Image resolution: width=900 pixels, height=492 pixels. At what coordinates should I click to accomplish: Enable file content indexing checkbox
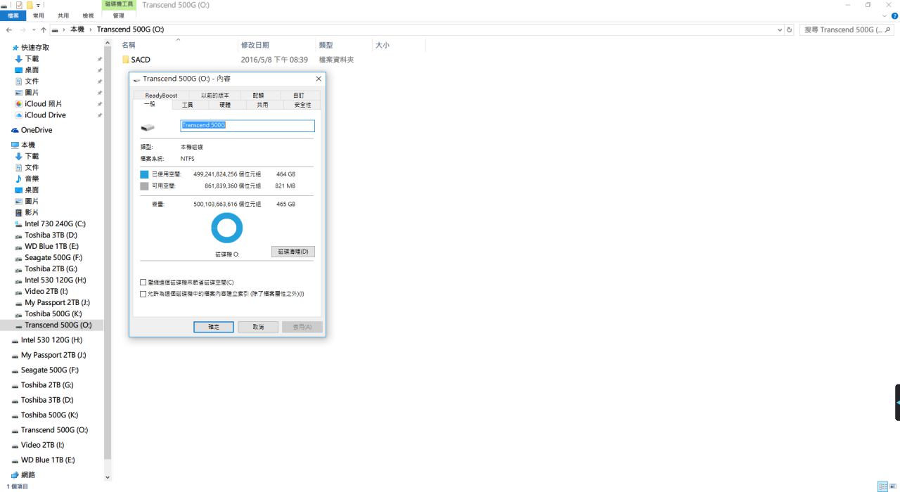point(143,294)
